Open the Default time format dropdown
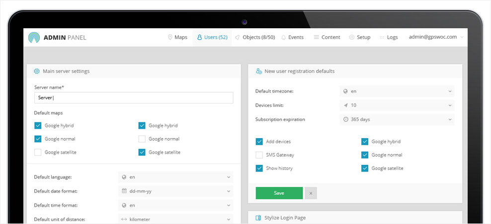The image size is (491, 224). (x=175, y=205)
